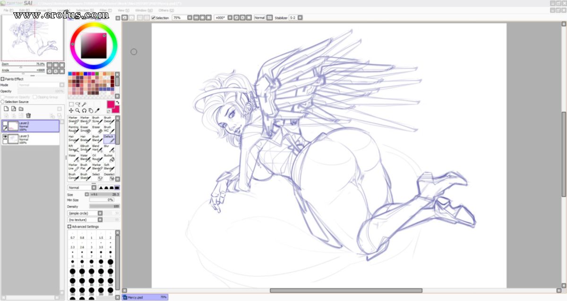Screen dimensions: 567x301
Task: Choose the Blur tool
Action: [109, 148]
